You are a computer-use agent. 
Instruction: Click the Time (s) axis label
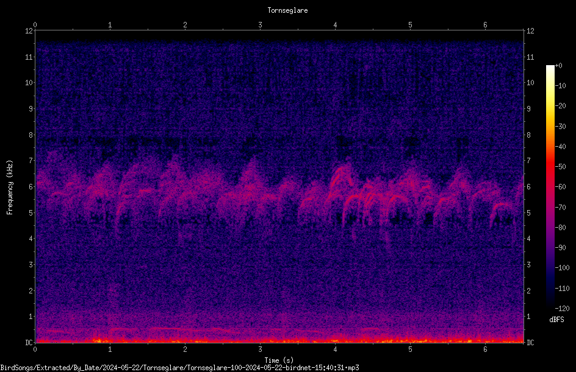(x=279, y=360)
